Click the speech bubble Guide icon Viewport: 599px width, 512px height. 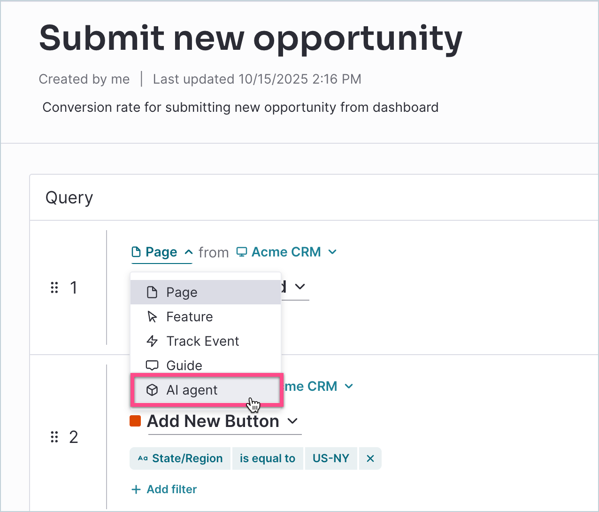point(152,365)
